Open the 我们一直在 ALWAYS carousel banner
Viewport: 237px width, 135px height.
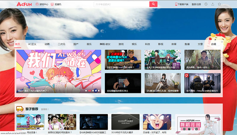pos(59,71)
